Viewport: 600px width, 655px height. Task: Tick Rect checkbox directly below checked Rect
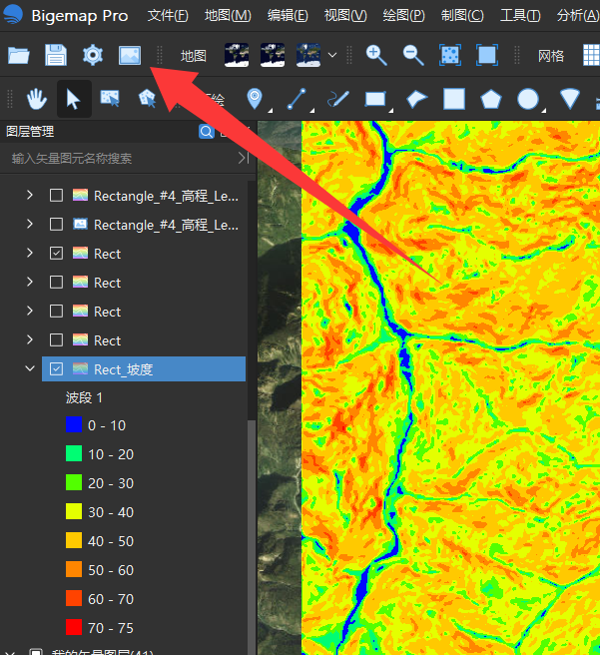(x=56, y=283)
